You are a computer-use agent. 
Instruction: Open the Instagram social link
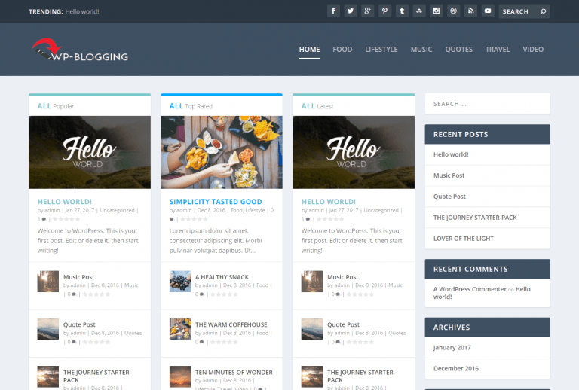[436, 11]
